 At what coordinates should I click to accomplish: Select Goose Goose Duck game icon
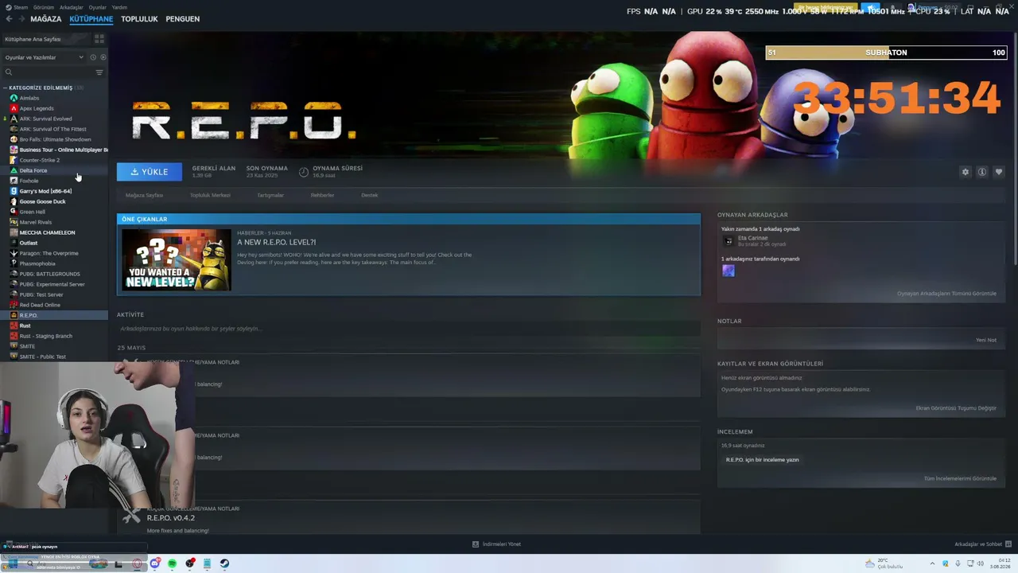click(14, 201)
